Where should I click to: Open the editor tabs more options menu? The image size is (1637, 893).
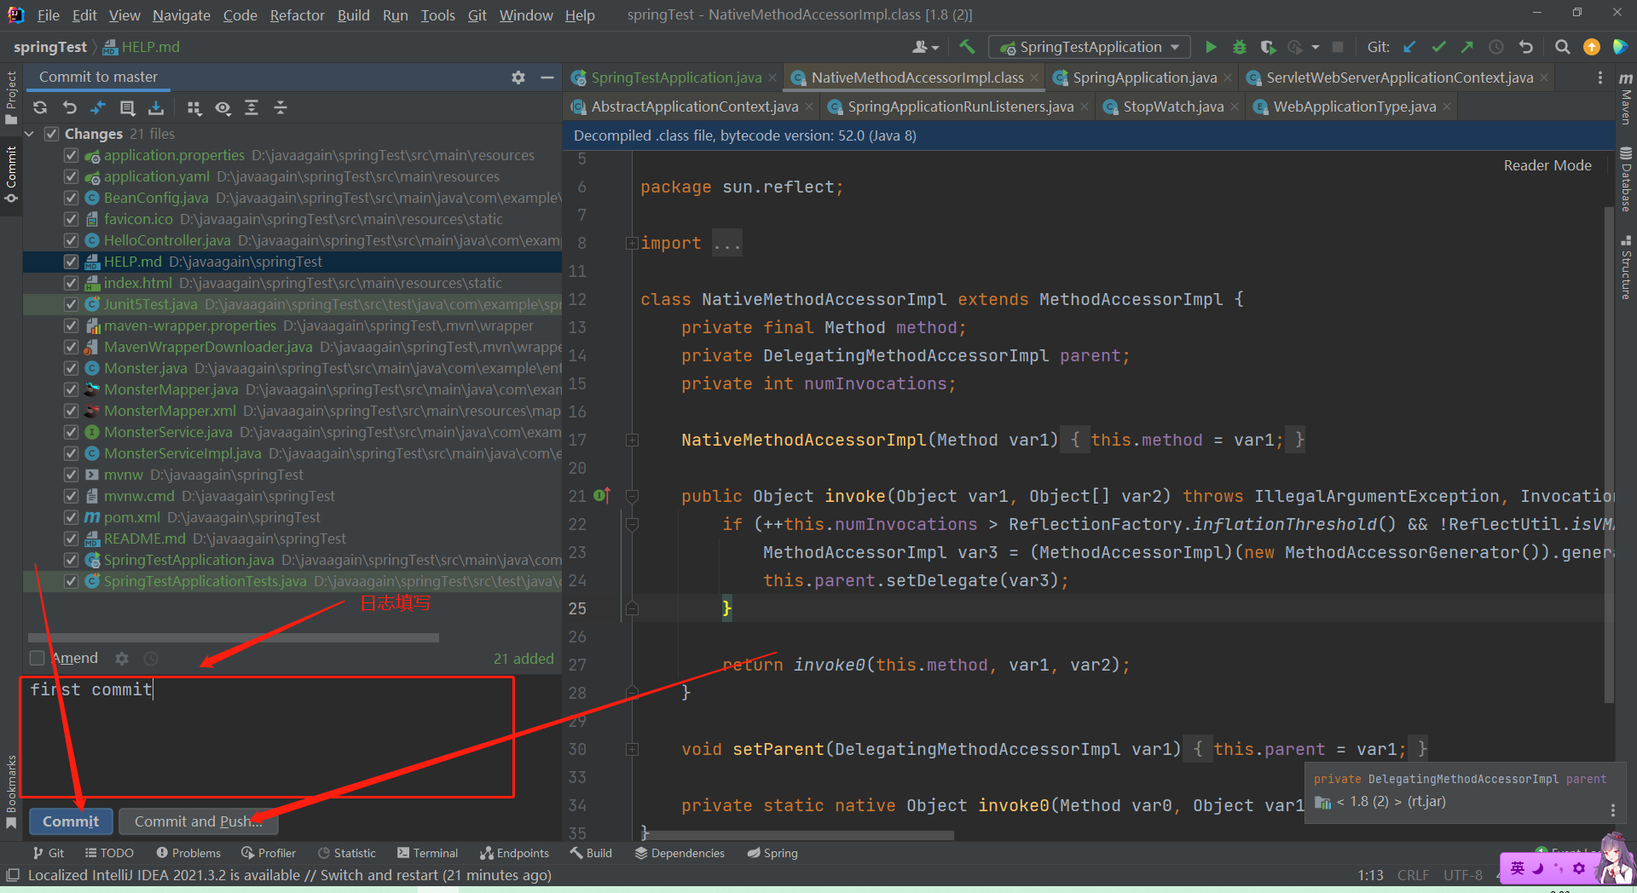pos(1599,78)
